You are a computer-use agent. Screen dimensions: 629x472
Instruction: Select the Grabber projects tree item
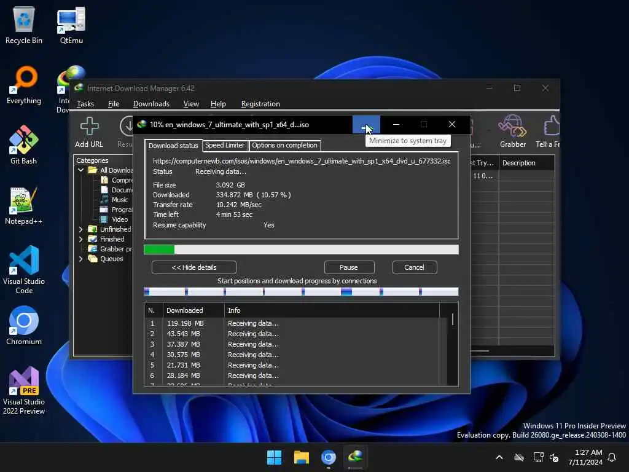click(111, 249)
